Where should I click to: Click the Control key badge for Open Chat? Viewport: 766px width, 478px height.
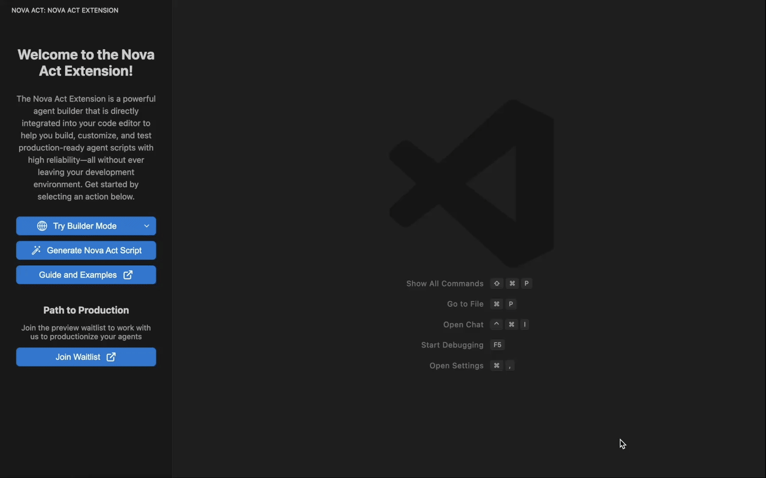coord(496,324)
